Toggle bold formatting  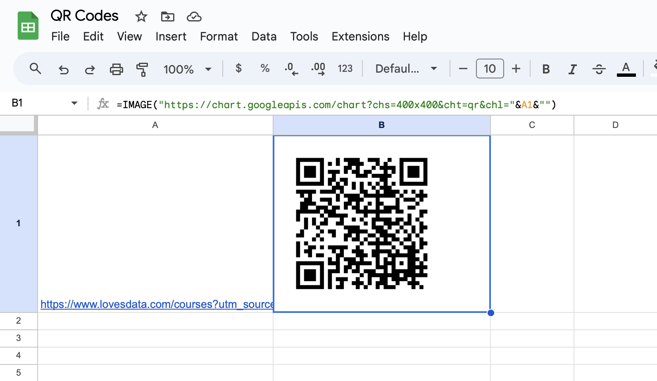pos(546,69)
